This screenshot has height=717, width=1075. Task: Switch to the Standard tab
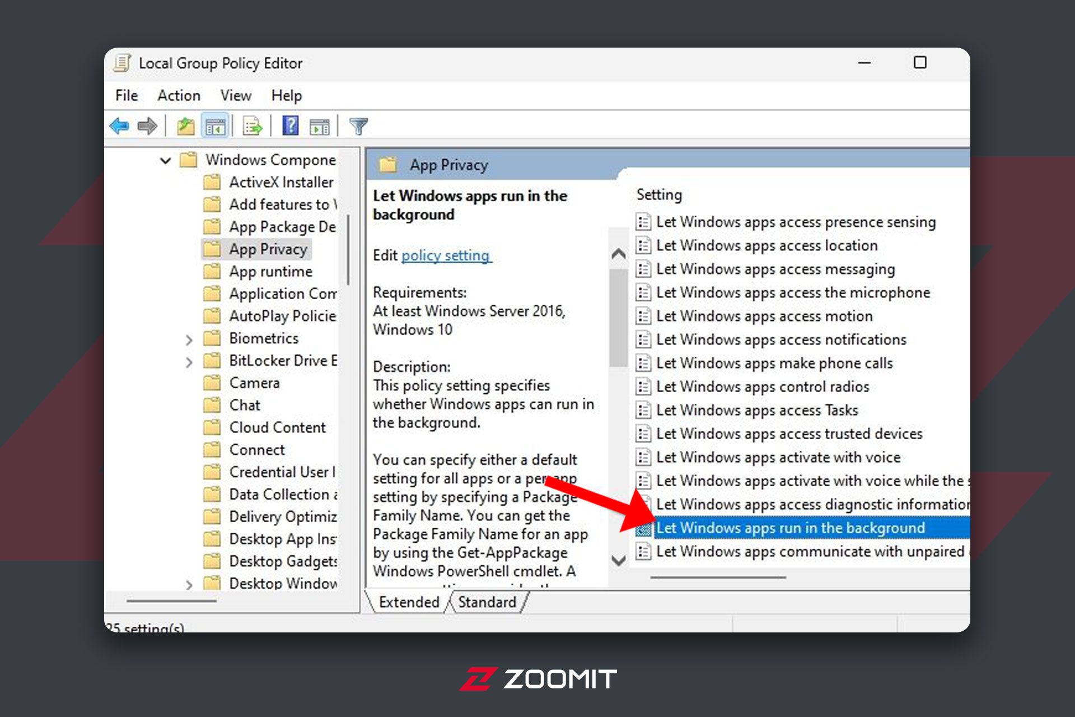[487, 602]
